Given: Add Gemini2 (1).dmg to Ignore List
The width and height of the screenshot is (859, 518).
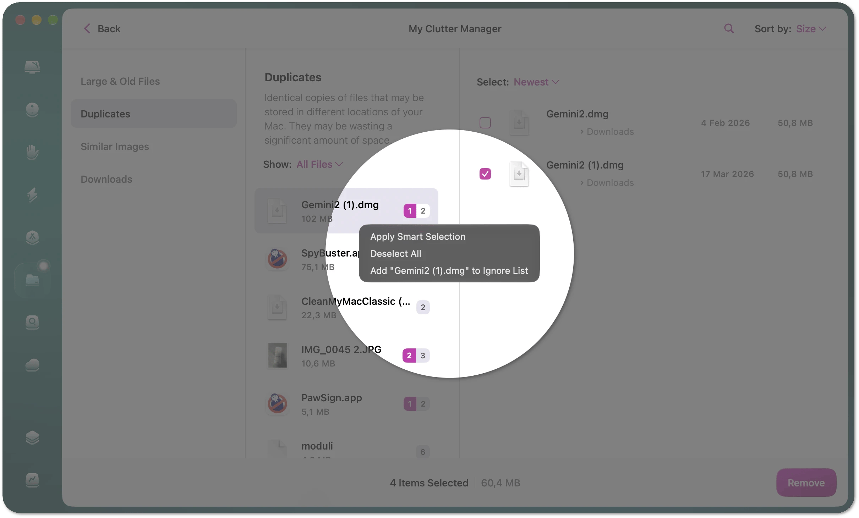Looking at the screenshot, I should point(449,271).
